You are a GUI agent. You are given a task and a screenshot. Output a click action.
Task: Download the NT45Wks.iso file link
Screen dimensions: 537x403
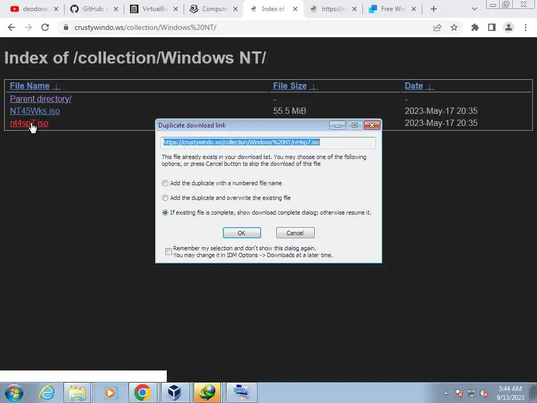(x=35, y=111)
